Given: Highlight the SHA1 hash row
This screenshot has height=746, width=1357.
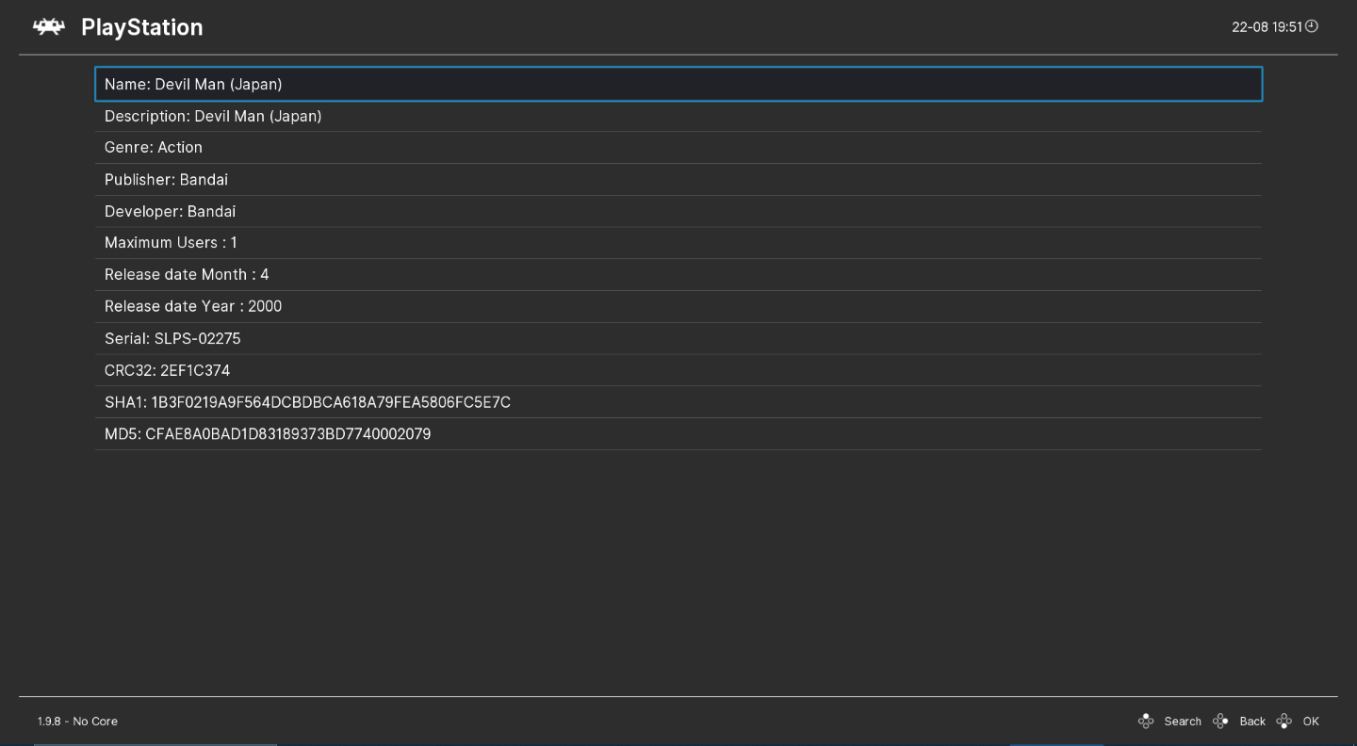Looking at the screenshot, I should pyautogui.click(x=678, y=402).
